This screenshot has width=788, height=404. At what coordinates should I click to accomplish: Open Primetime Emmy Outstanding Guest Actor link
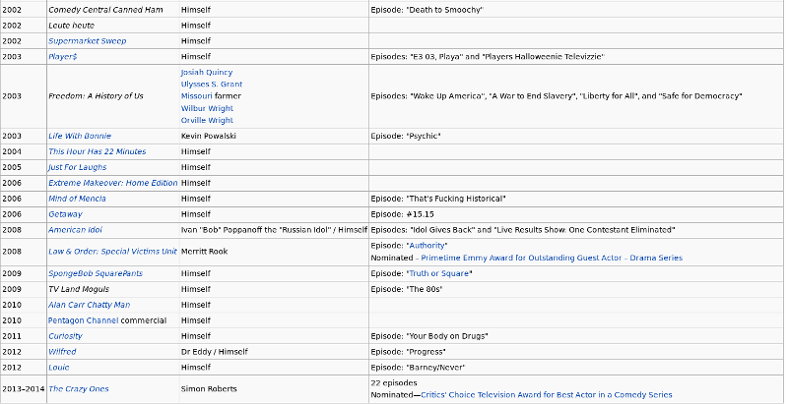[552, 258]
